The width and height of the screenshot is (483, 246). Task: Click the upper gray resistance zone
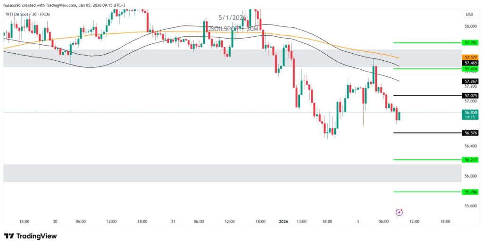(142, 58)
